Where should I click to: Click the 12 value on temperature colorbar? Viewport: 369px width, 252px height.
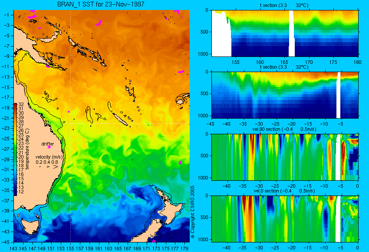click(21, 192)
